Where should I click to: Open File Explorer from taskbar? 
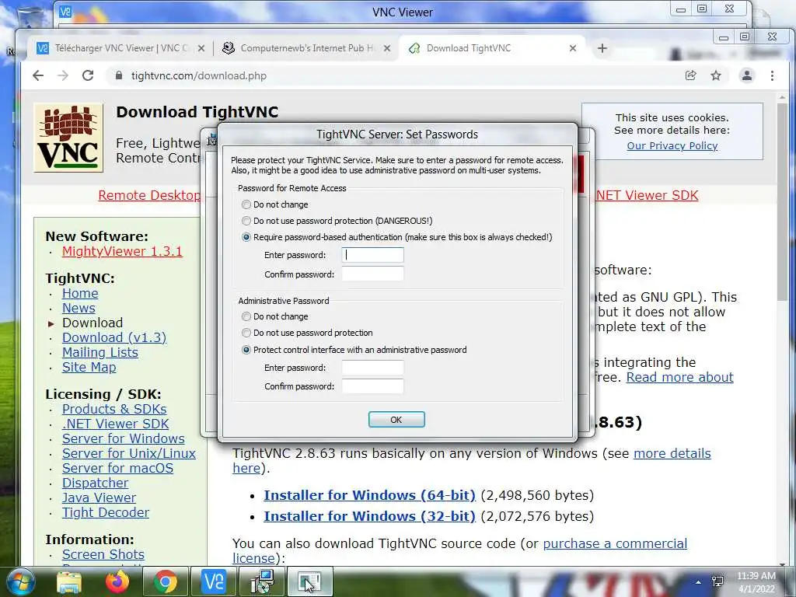pos(69,581)
